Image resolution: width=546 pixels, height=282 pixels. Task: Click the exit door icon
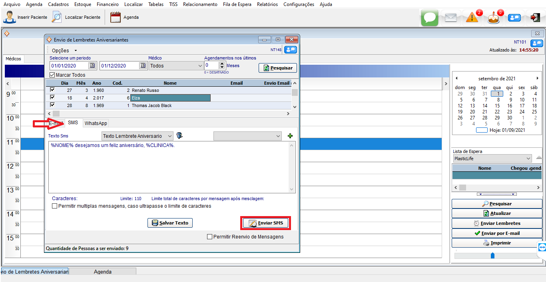[x=535, y=18]
